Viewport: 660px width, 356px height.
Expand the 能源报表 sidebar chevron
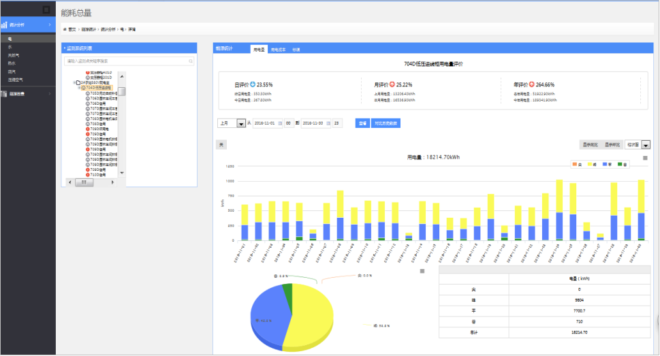click(50, 94)
